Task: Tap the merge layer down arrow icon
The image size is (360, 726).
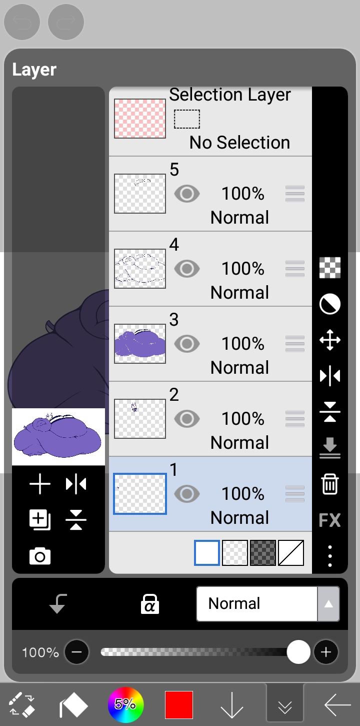Action: [330, 448]
